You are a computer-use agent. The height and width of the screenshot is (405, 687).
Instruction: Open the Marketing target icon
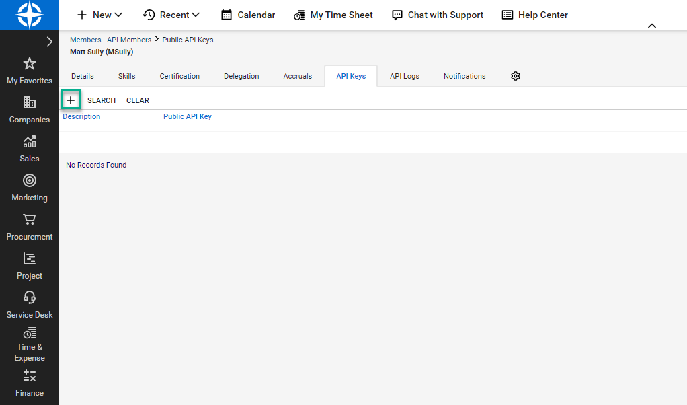pos(30,181)
